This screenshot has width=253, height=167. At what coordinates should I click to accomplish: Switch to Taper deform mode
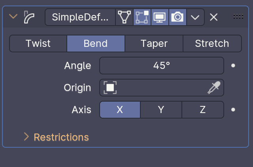tap(154, 43)
